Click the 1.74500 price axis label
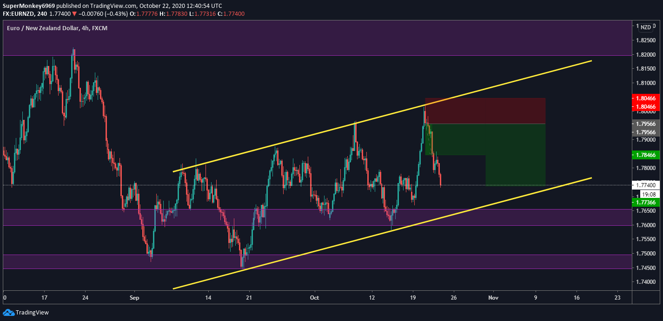663x321 pixels. (x=646, y=268)
